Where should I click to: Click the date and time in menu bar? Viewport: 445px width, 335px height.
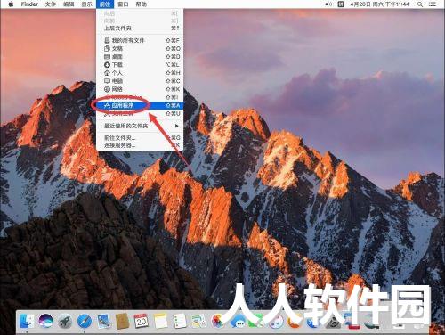(380, 4)
